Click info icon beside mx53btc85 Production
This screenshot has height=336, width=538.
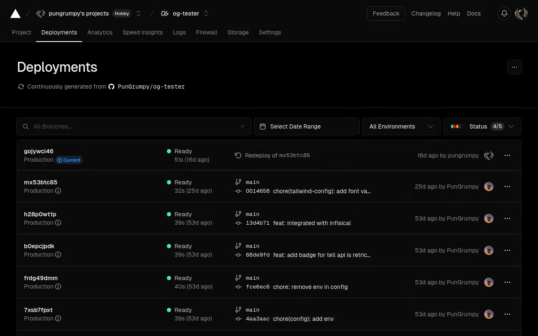pos(58,191)
